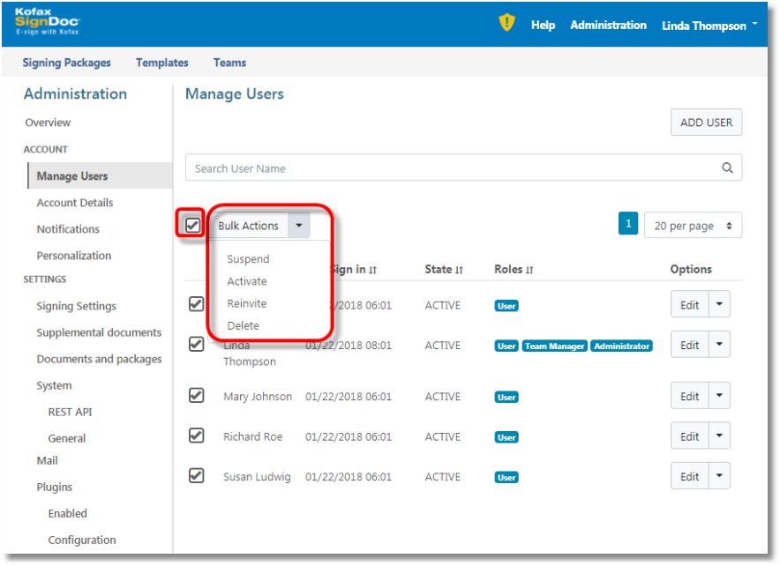
Task: Sort by State column arrows
Action: click(459, 270)
